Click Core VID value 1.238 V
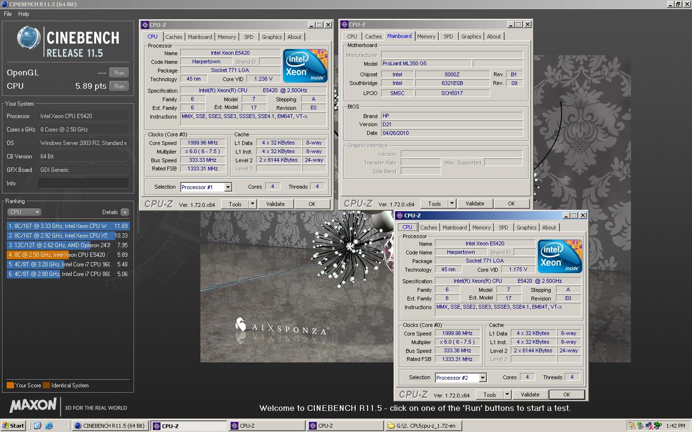 click(x=263, y=79)
